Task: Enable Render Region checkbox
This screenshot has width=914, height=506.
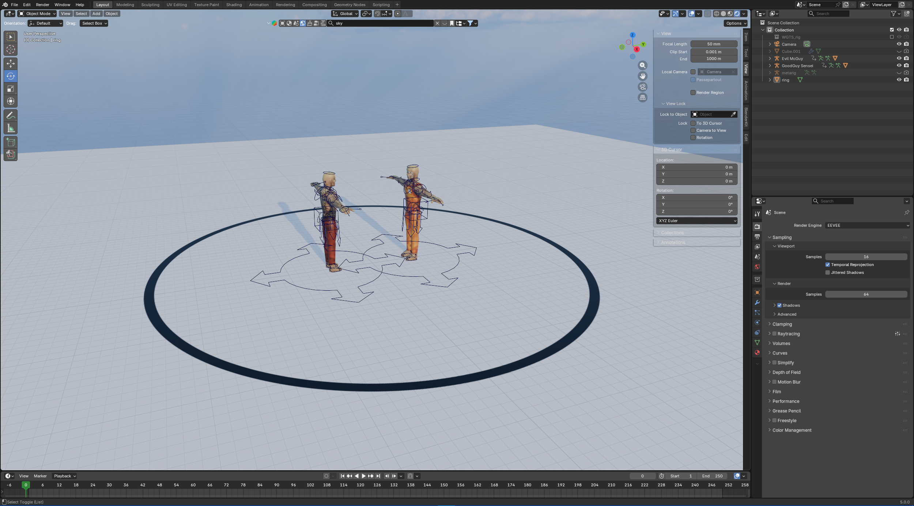Action: tap(693, 92)
